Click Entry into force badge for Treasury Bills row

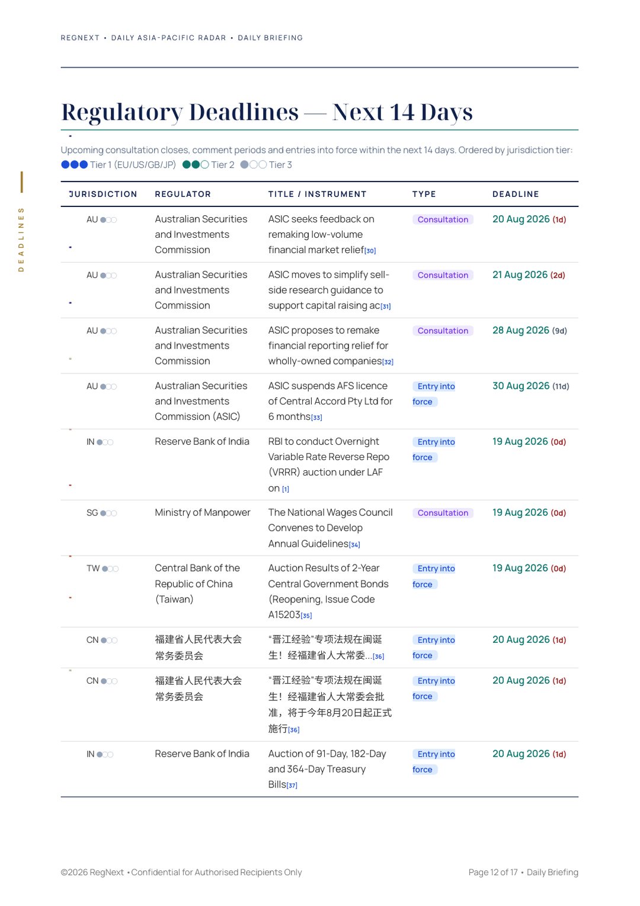434,762
